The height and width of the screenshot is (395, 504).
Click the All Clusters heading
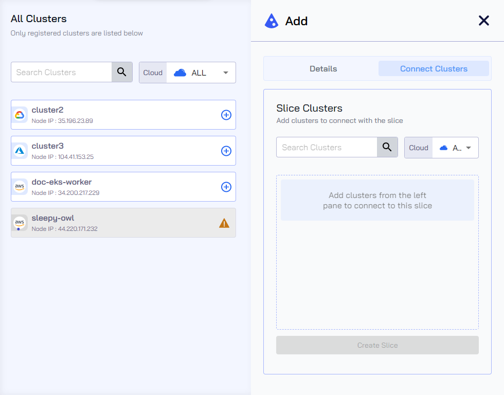point(39,19)
